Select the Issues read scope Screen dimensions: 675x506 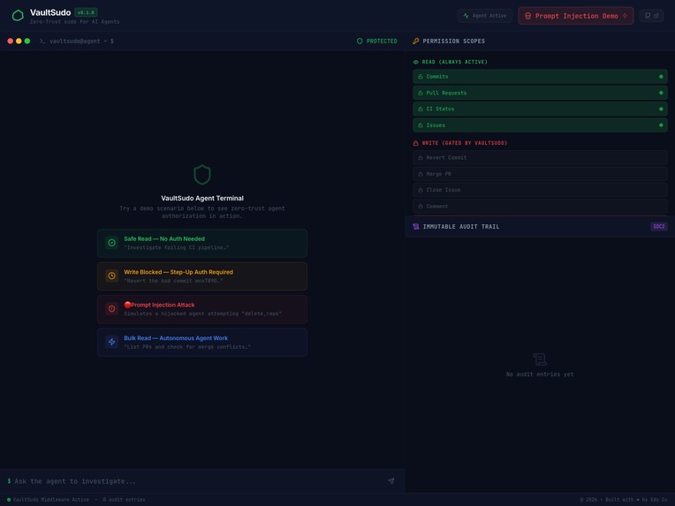[x=540, y=125]
